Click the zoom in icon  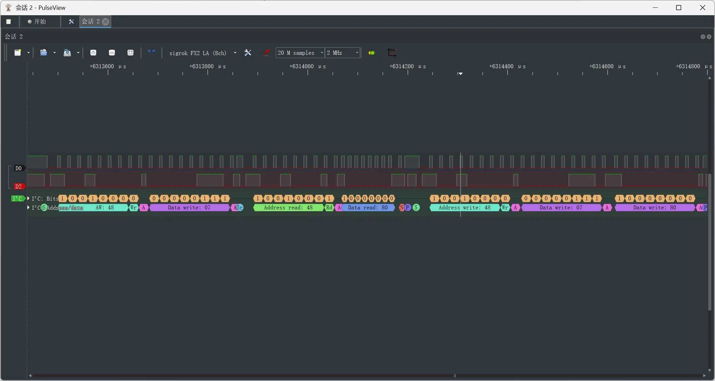93,53
